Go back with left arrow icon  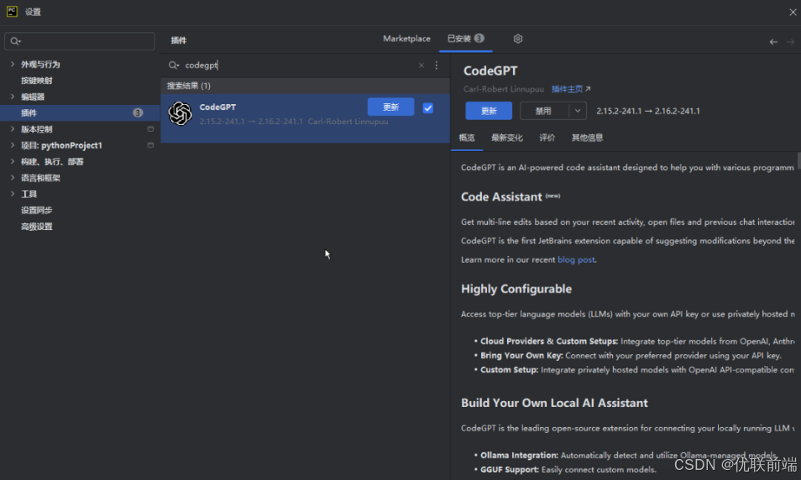pos(773,42)
